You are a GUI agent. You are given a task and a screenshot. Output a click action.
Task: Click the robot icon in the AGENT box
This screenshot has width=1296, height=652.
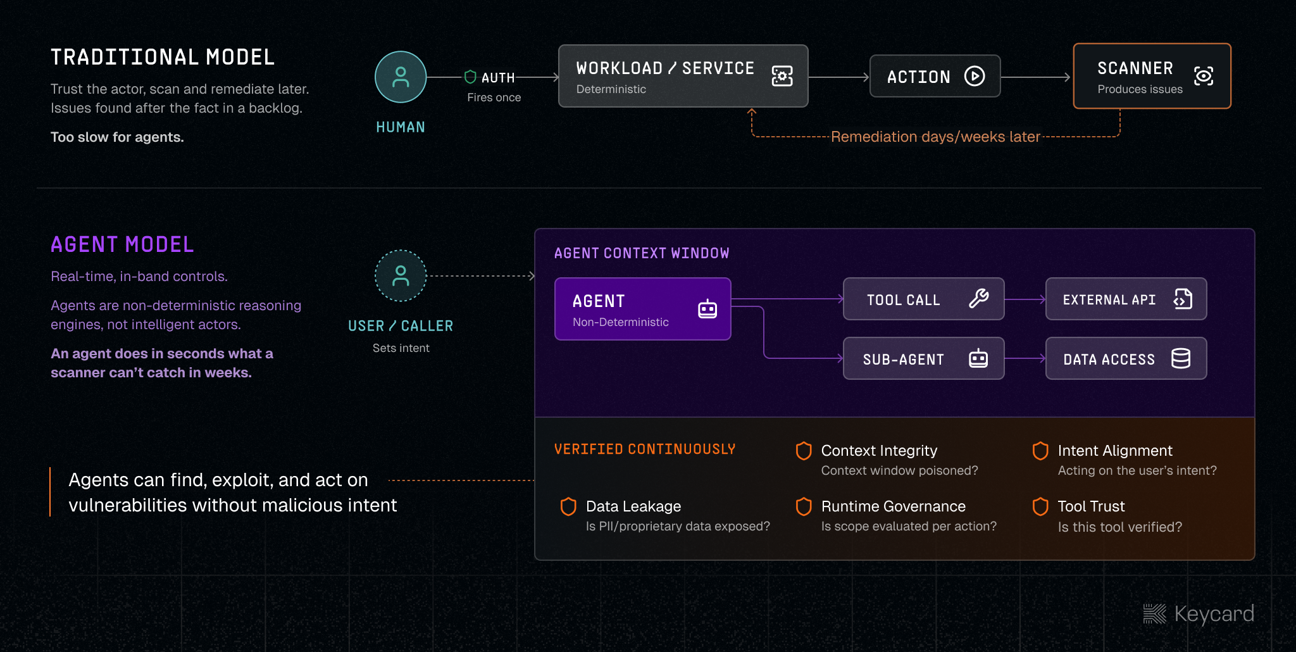point(707,308)
